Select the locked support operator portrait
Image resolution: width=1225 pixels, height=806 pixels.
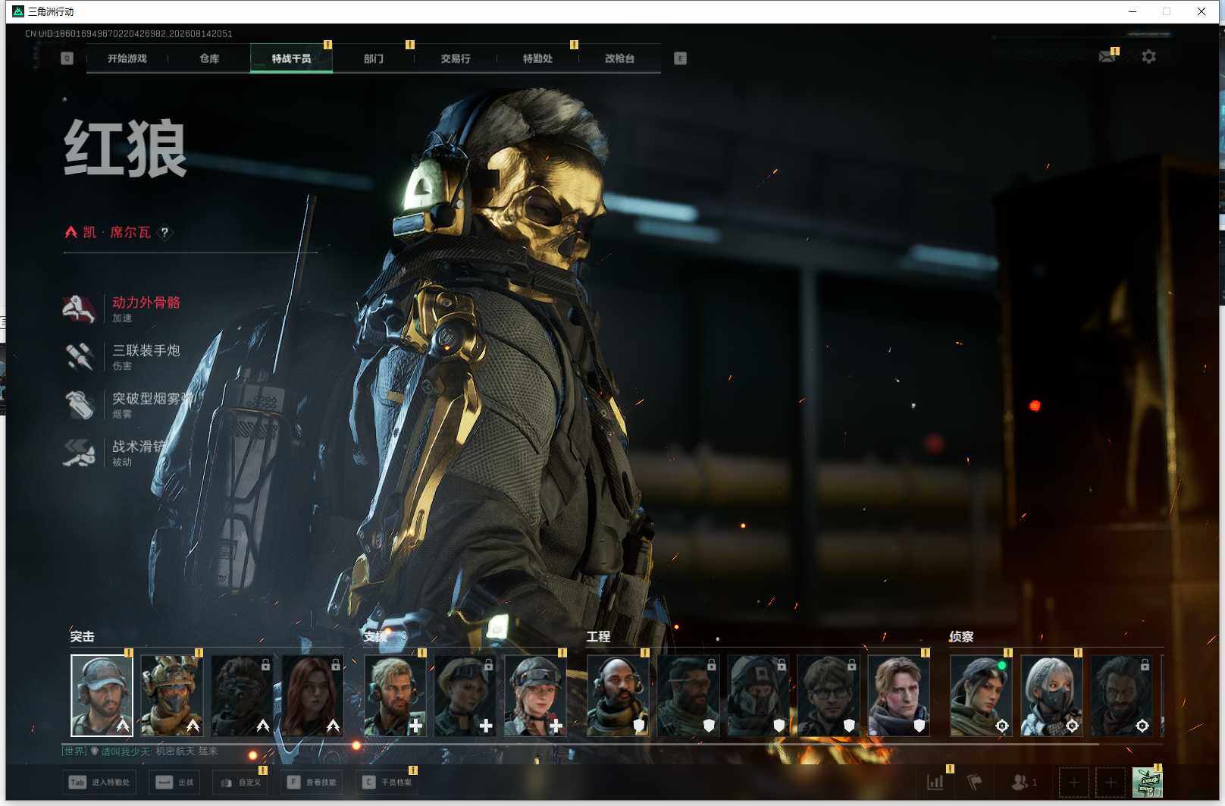[x=465, y=695]
